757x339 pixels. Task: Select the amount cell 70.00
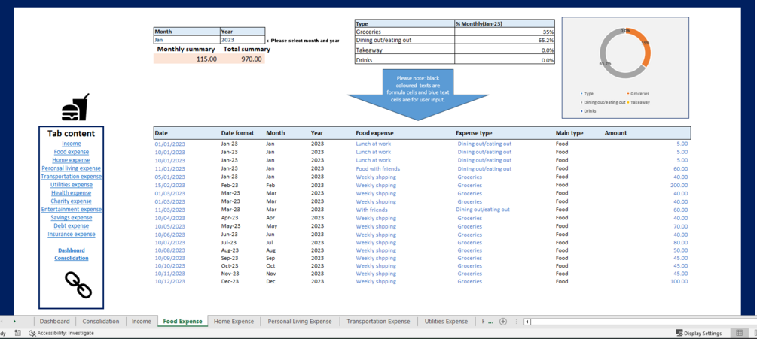pyautogui.click(x=680, y=225)
